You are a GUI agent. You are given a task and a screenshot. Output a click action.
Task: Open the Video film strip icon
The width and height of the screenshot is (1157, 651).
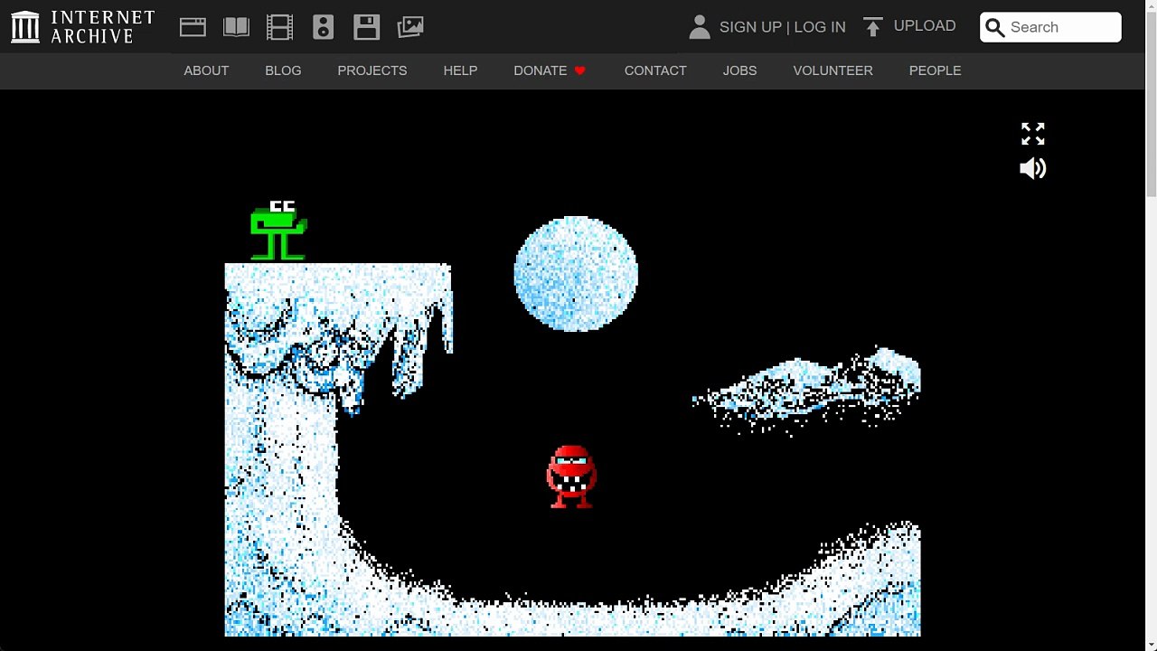(x=279, y=27)
